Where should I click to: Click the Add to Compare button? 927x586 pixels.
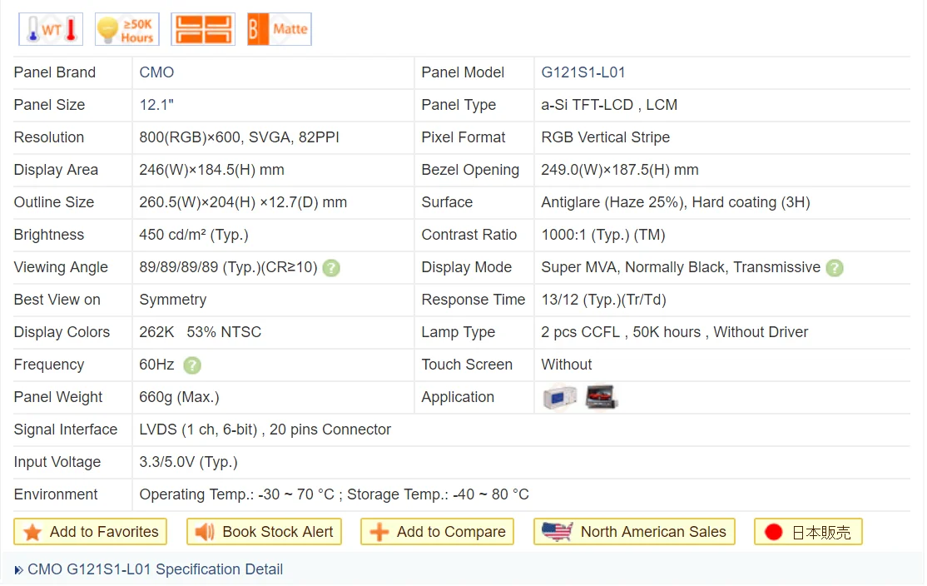(437, 532)
